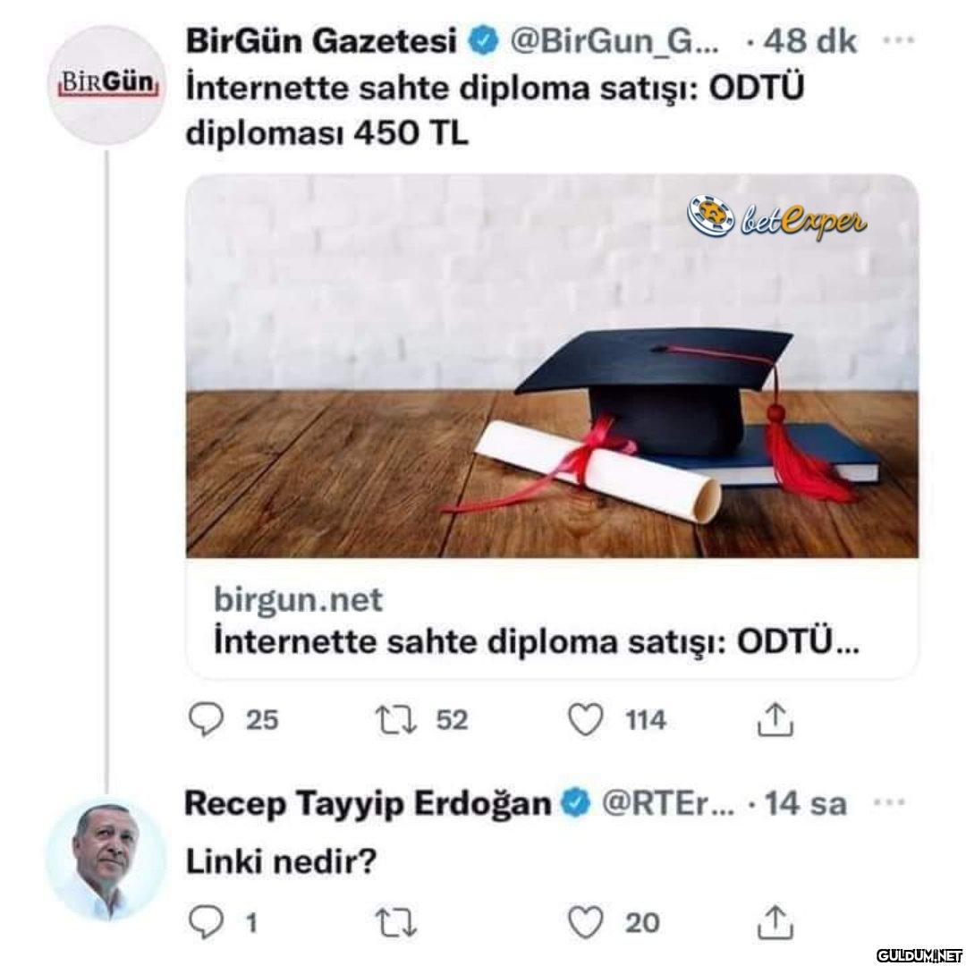
Task: Reply to the 'Linki nedir?' tweet
Action: click(207, 922)
